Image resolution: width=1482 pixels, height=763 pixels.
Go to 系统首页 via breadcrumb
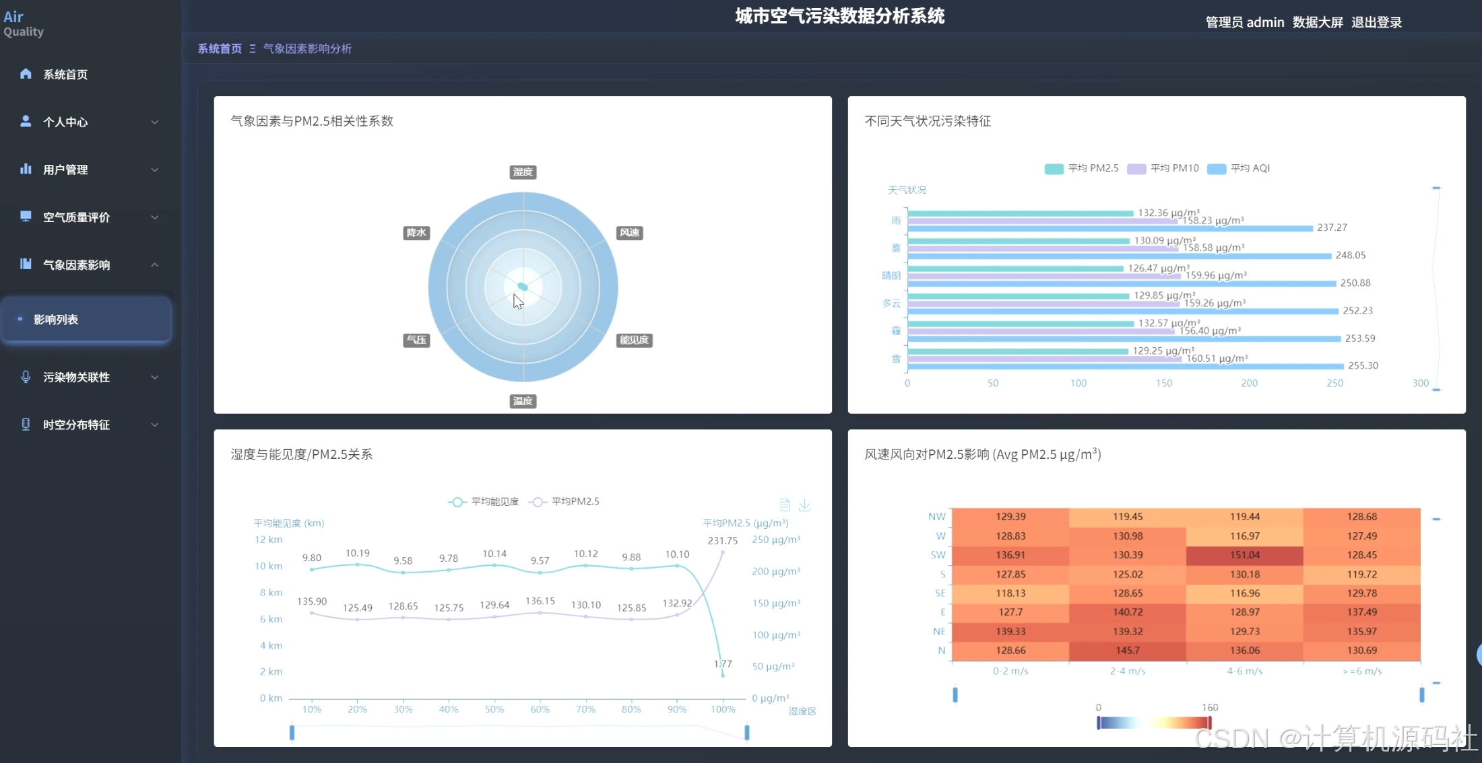(x=220, y=48)
